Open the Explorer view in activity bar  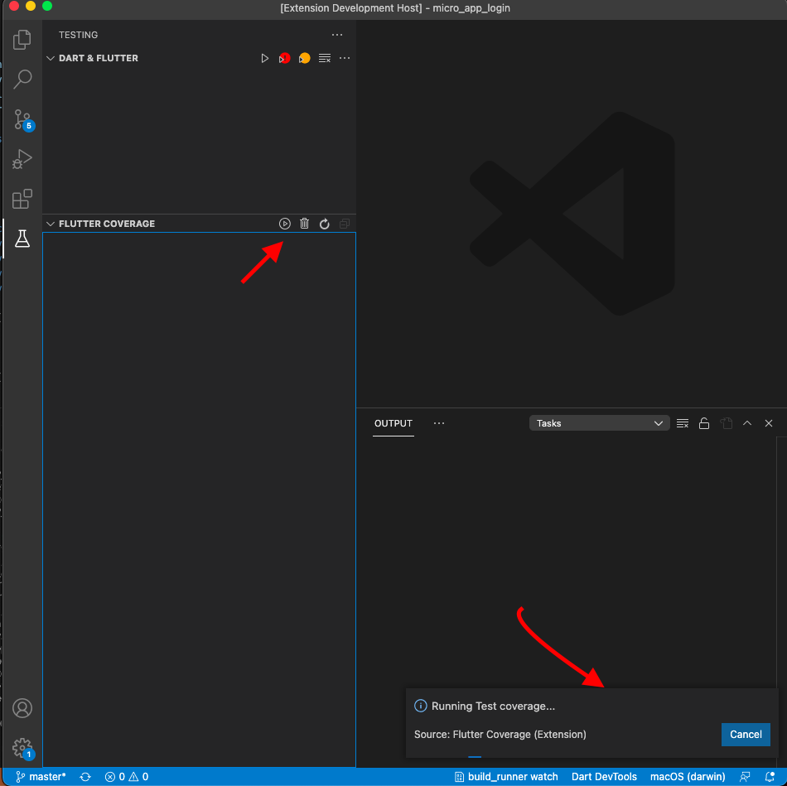pyautogui.click(x=22, y=40)
